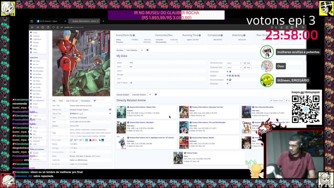Click the Running Time help icon
334x188 pixels.
pyautogui.click(x=200, y=35)
